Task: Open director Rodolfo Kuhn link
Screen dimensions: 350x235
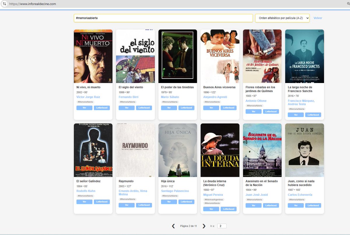Action: (x=86, y=191)
